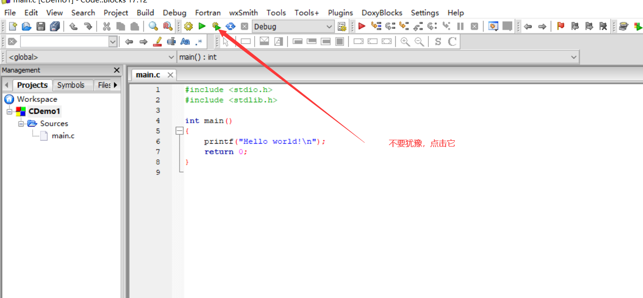Start debugging with the red triangle

[x=362, y=26]
